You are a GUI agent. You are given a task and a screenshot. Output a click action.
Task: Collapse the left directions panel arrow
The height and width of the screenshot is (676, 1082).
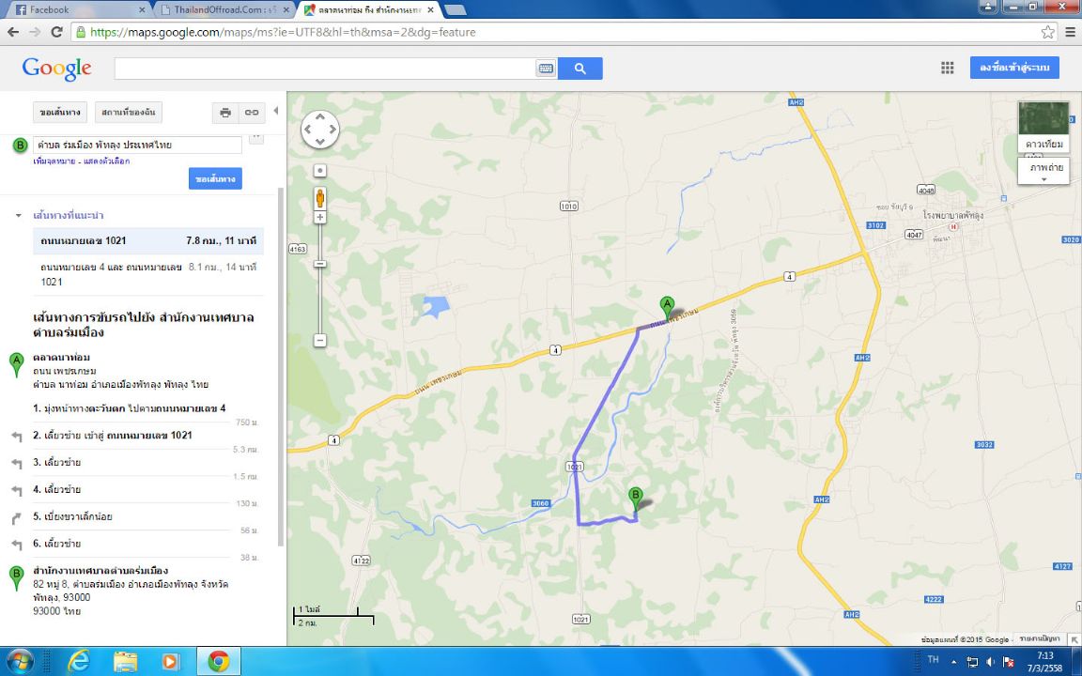click(x=276, y=111)
